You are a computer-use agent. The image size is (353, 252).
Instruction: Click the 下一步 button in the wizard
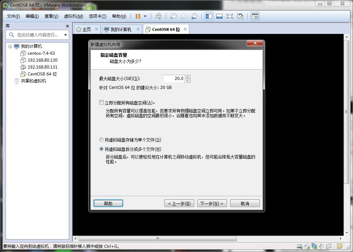coord(212,204)
